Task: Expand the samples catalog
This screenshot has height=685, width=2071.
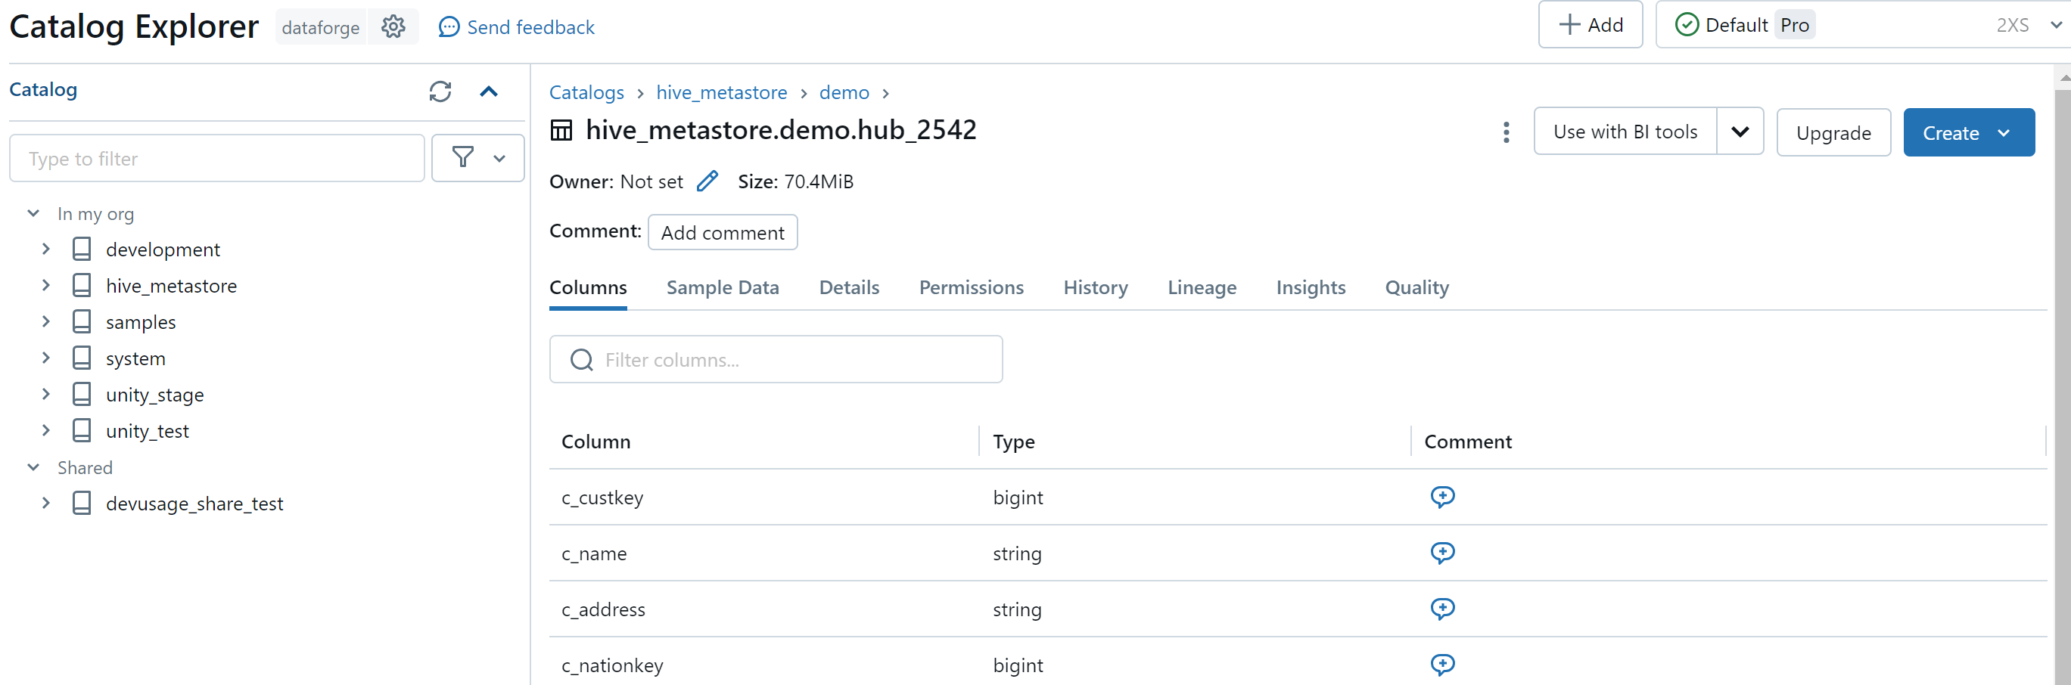Action: (x=46, y=321)
